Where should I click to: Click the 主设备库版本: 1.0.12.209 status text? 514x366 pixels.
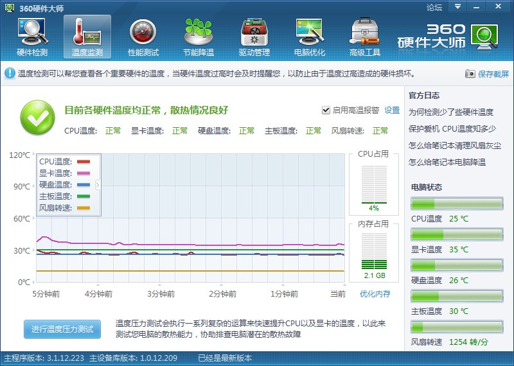133,358
